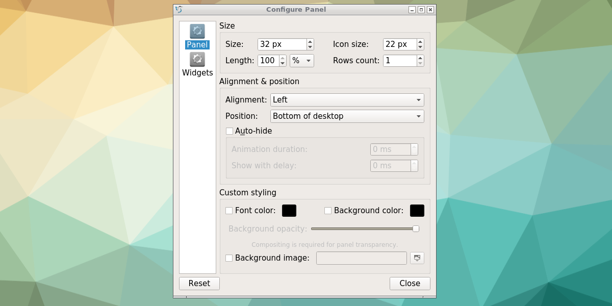The image size is (612, 306).
Task: Select the Widgets label in sidebar
Action: tap(197, 73)
